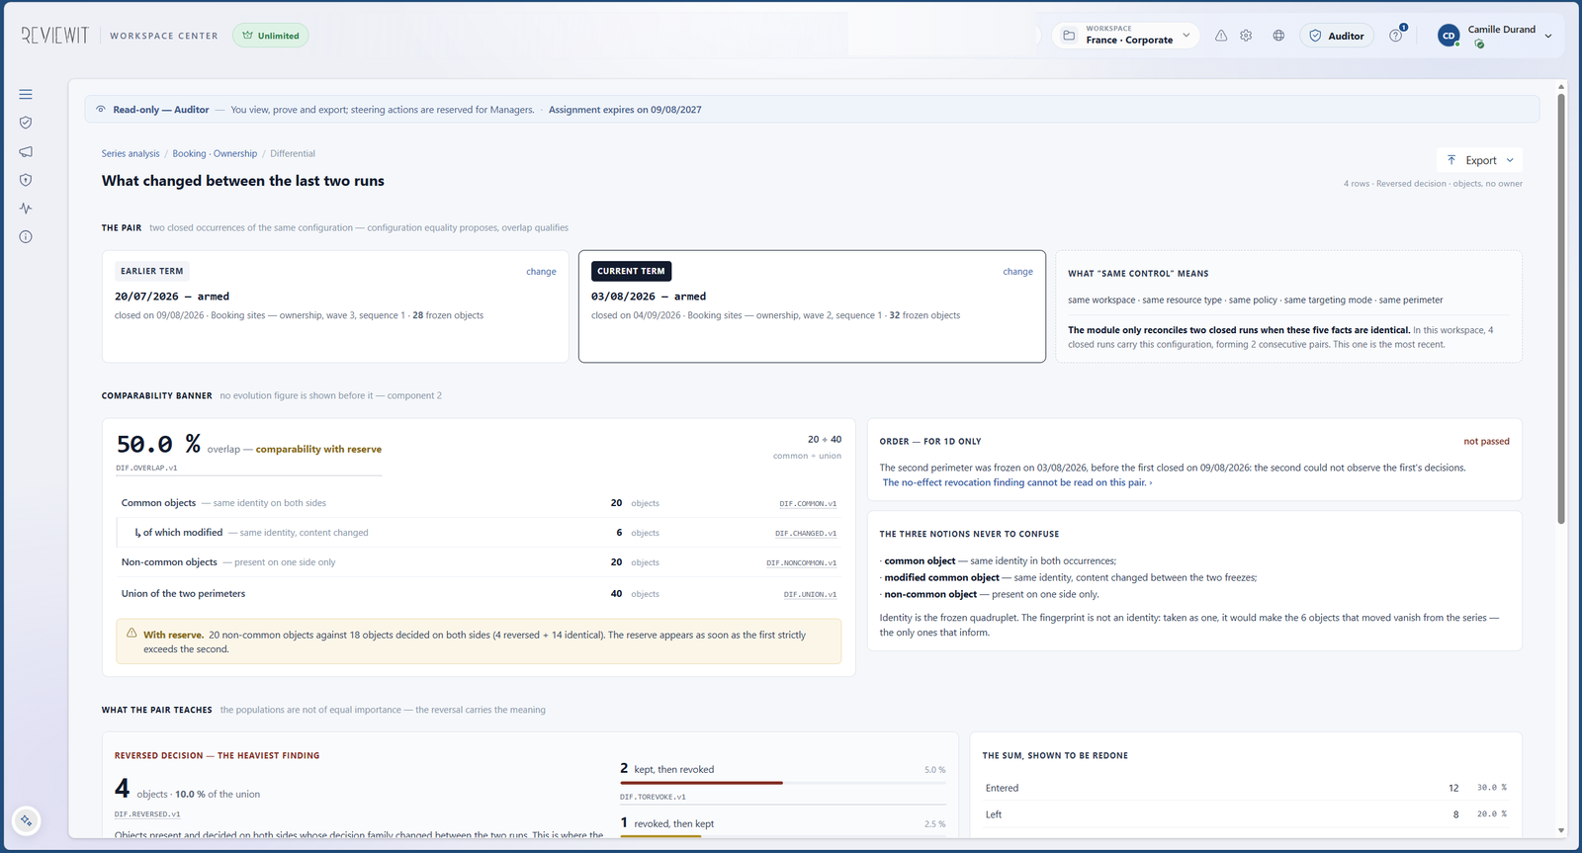Navigate to Booking · Ownership breadcrumb
The height and width of the screenshot is (853, 1582).
215,153
